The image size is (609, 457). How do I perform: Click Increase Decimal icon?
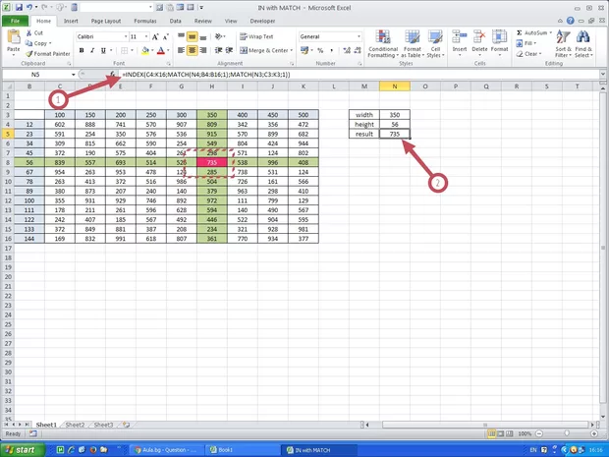[x=347, y=50]
